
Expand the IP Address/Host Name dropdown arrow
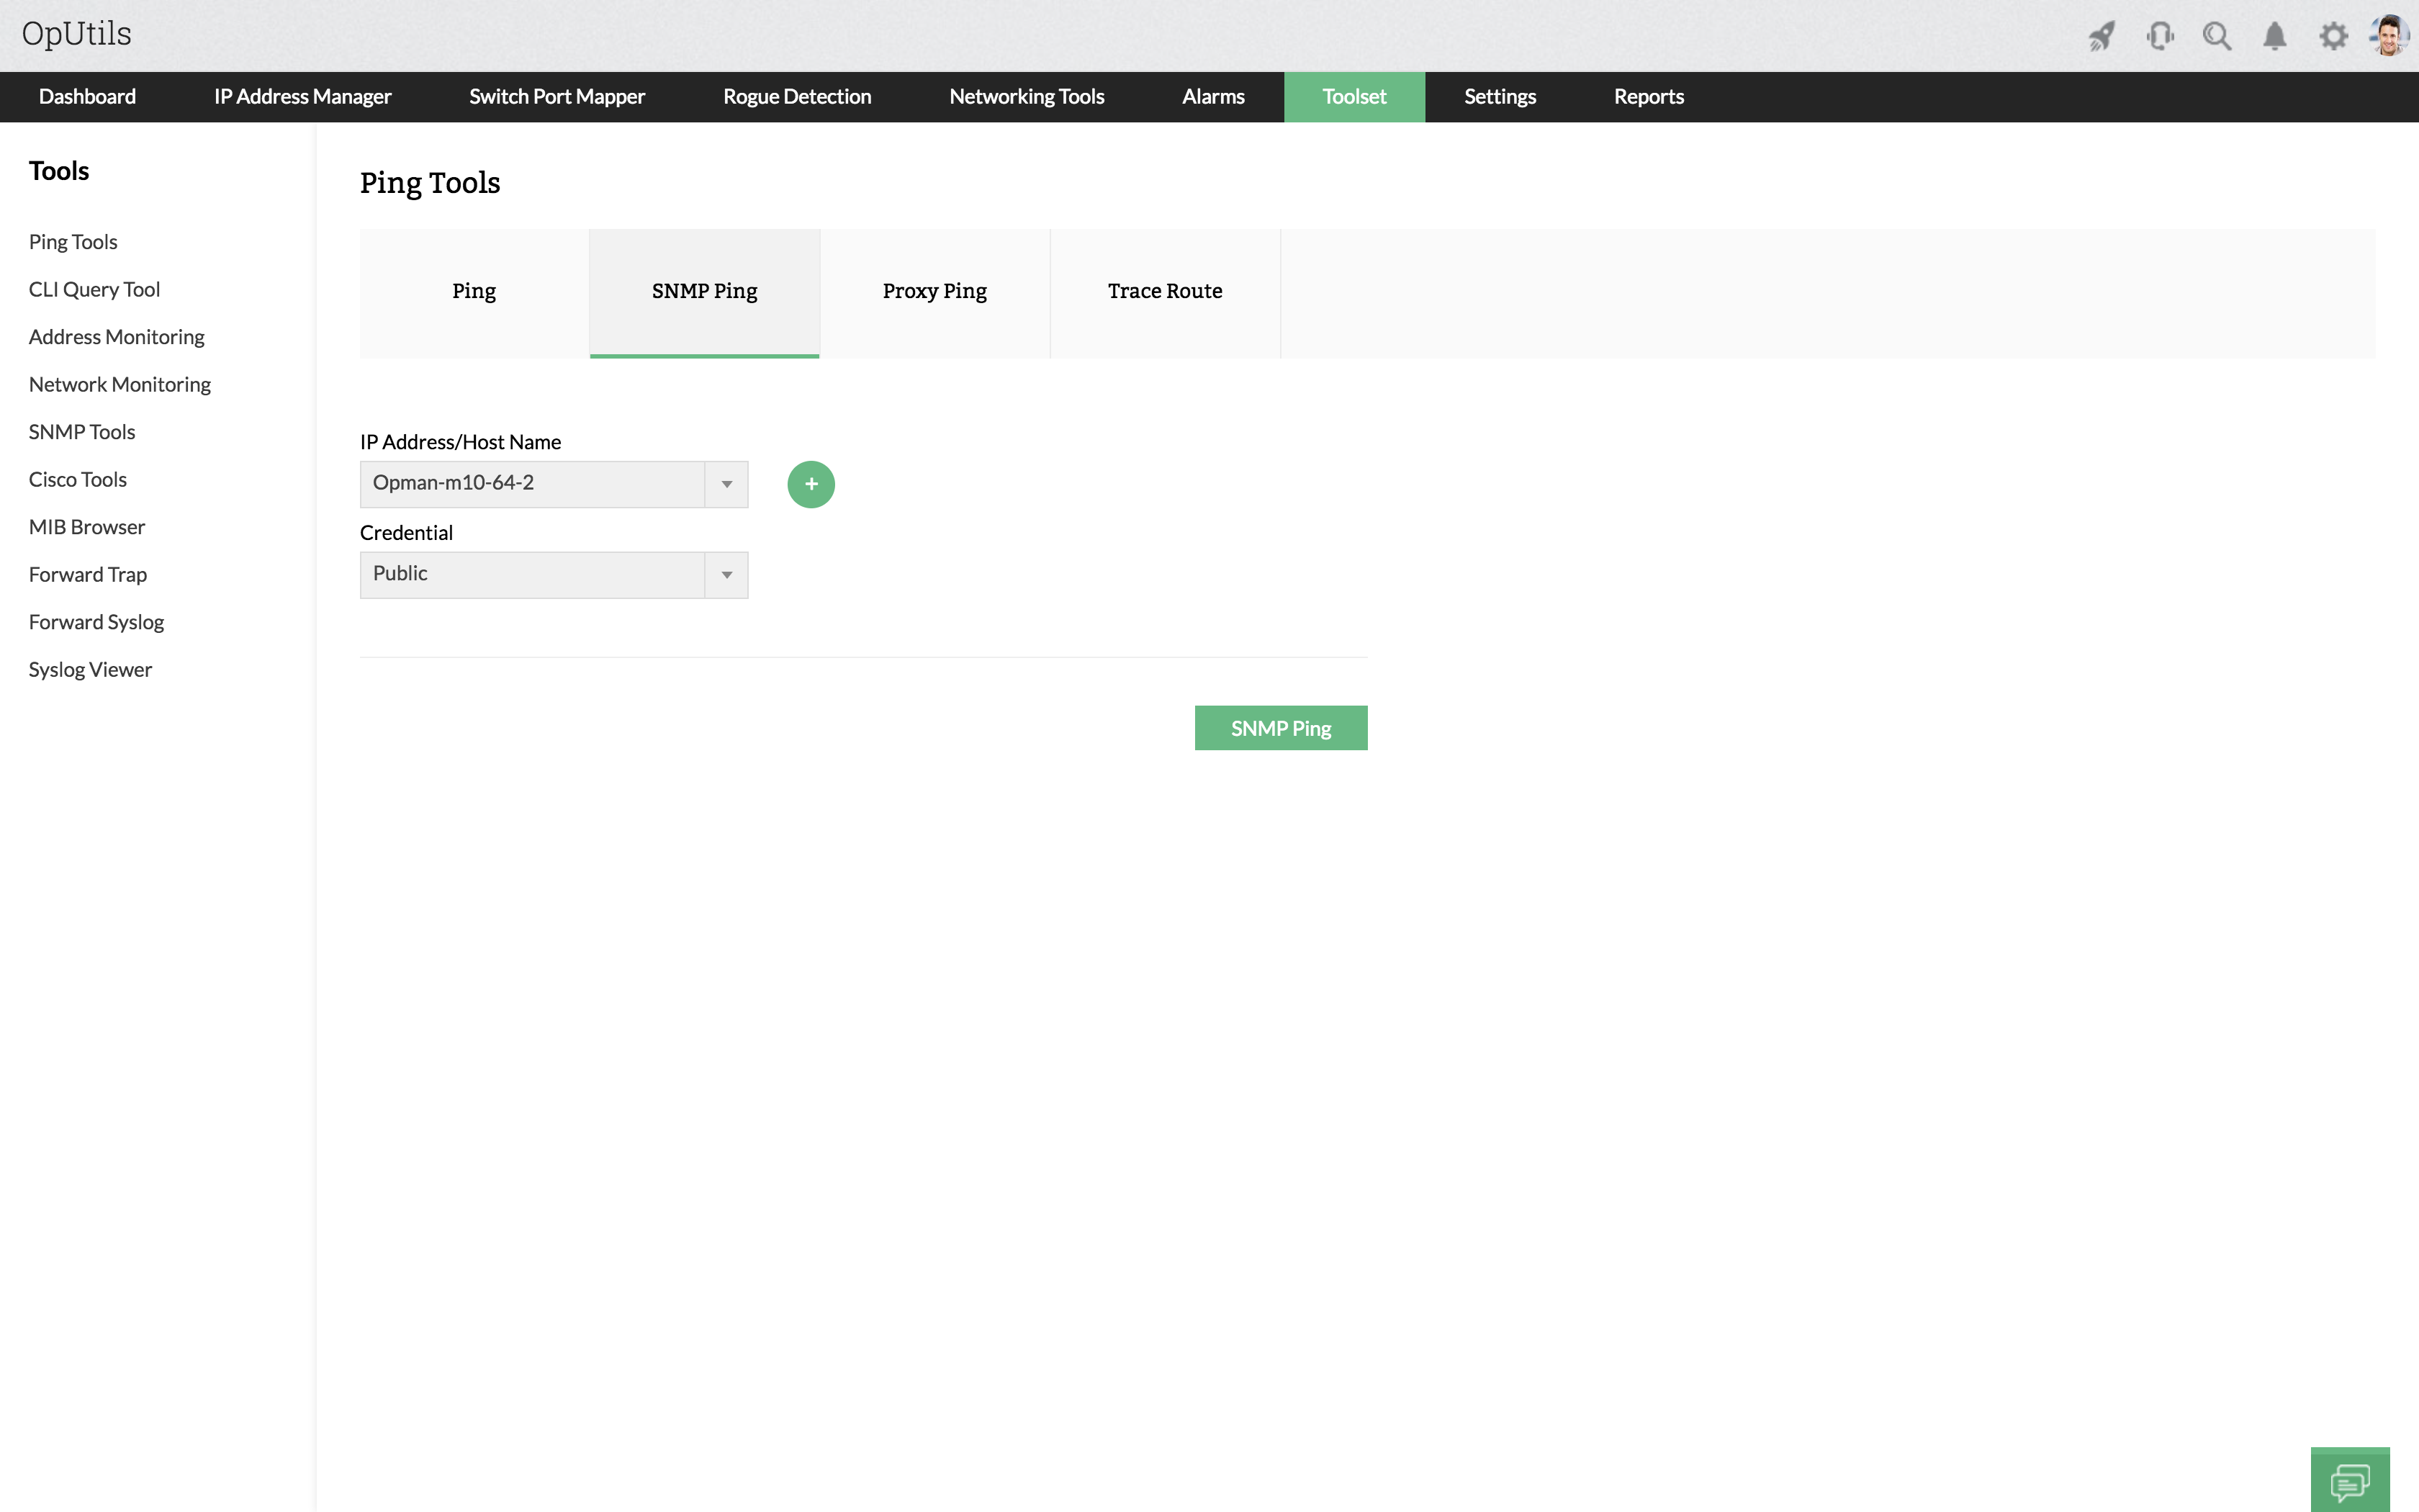(x=726, y=484)
